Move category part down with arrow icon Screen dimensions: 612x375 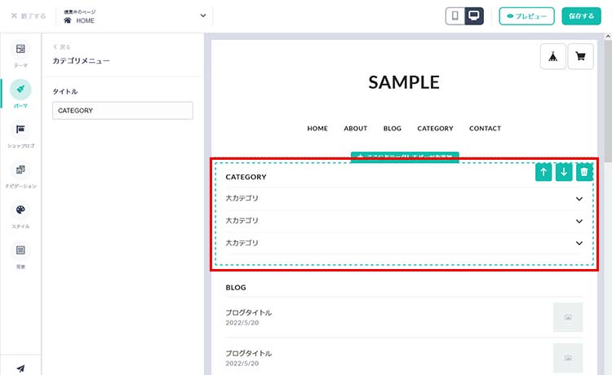(x=563, y=172)
